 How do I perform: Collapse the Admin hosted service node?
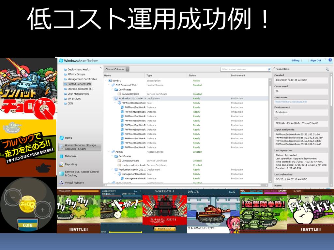[109, 151]
